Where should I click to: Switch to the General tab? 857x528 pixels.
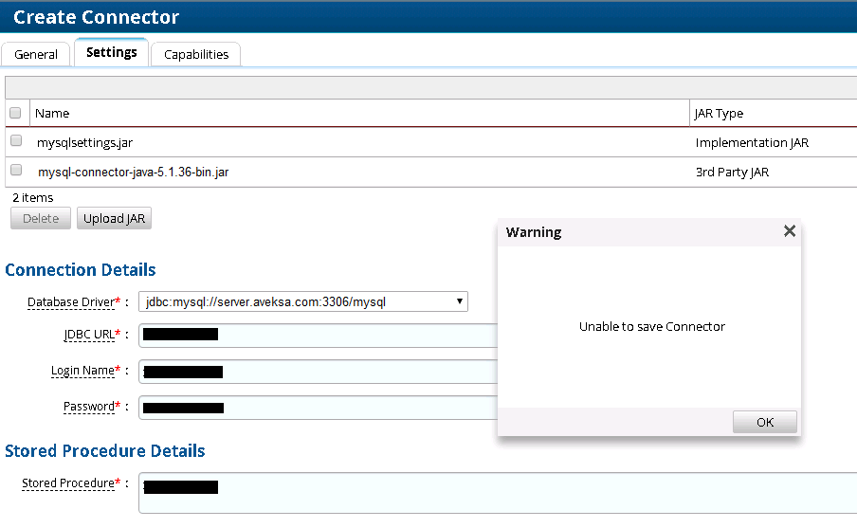[x=36, y=54]
